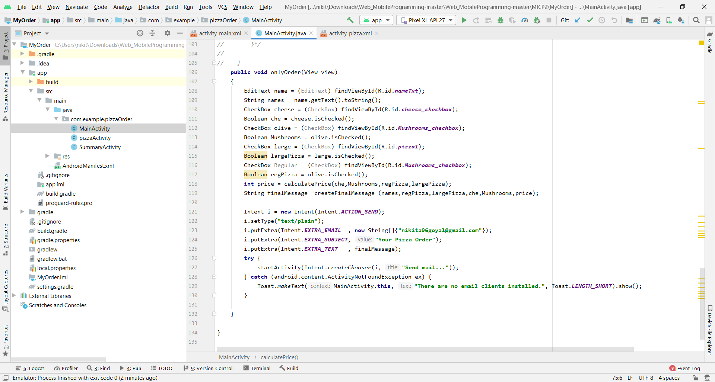Toggle the Build Variants side panel
The image size is (715, 382).
[6, 192]
